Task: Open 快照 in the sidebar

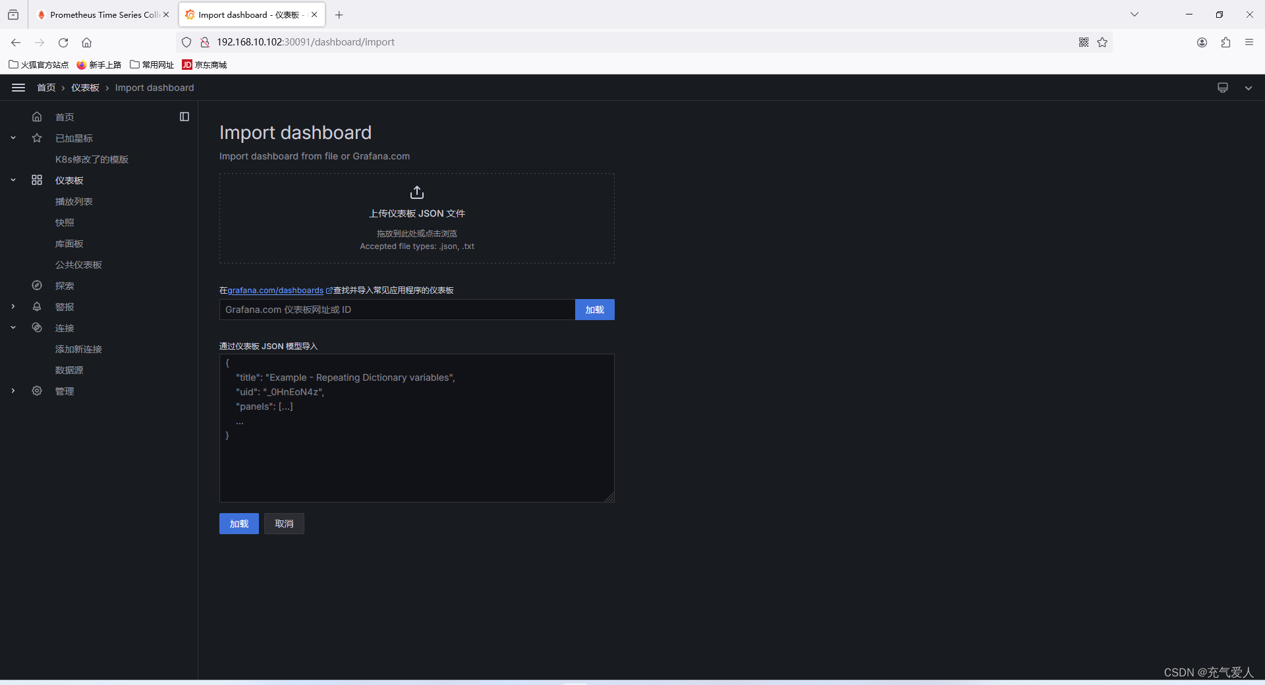Action: click(x=65, y=223)
